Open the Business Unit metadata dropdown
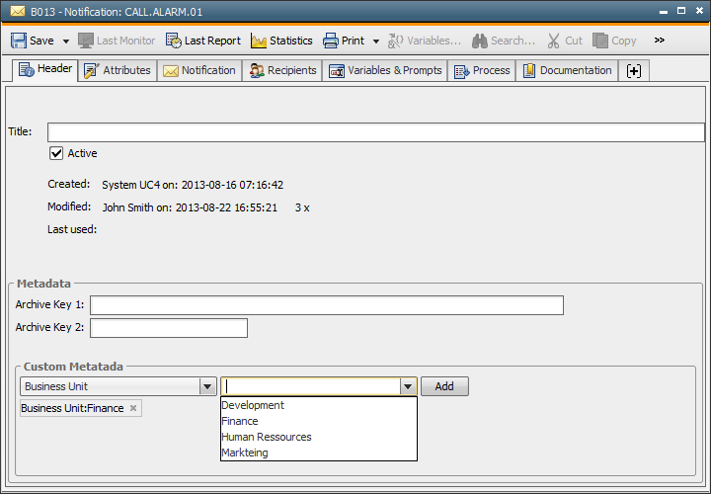 pyautogui.click(x=207, y=386)
